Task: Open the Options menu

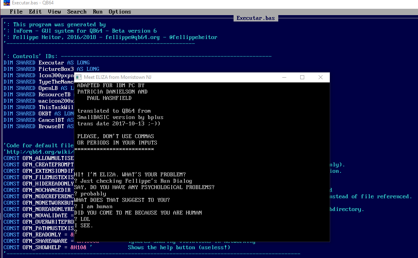Action: click(x=120, y=12)
